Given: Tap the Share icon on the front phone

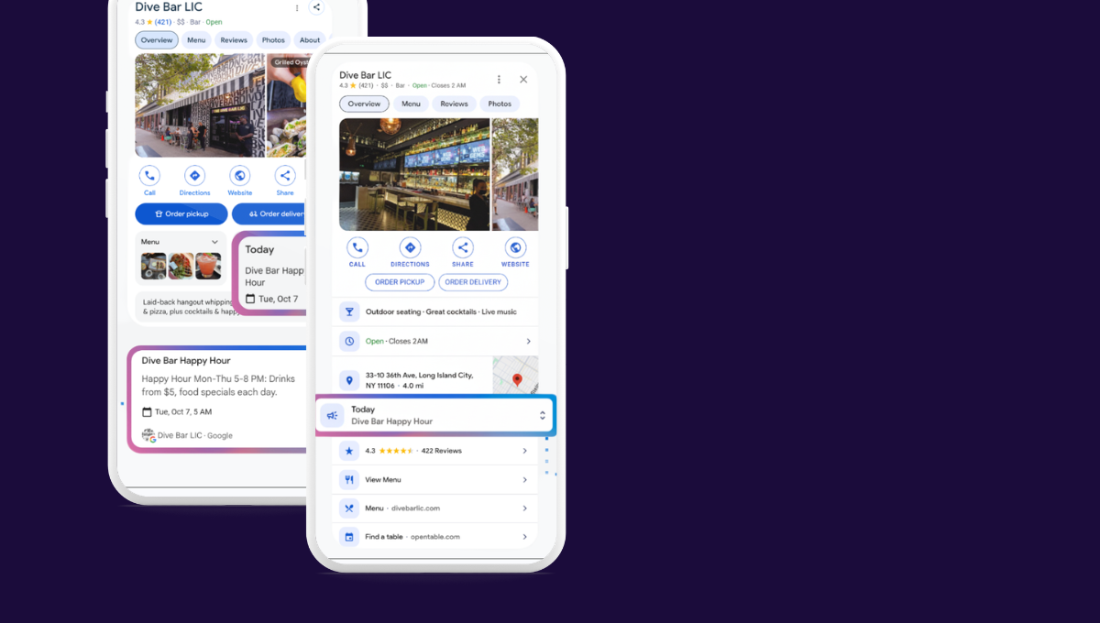Looking at the screenshot, I should pos(463,247).
